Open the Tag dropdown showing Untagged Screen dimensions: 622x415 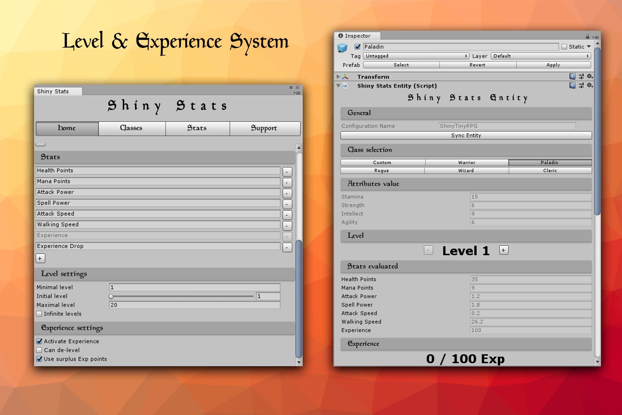coord(416,56)
